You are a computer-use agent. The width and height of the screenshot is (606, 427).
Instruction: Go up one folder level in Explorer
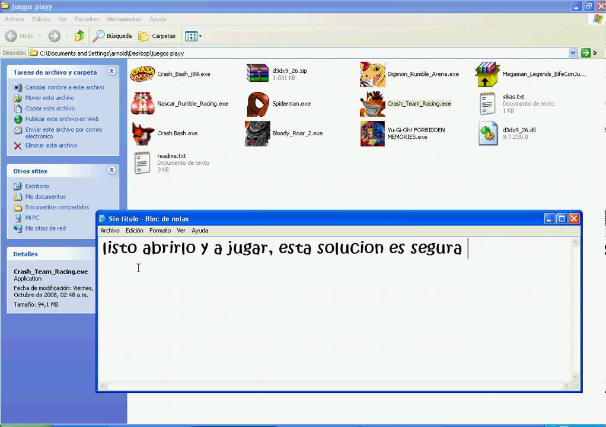tap(79, 36)
